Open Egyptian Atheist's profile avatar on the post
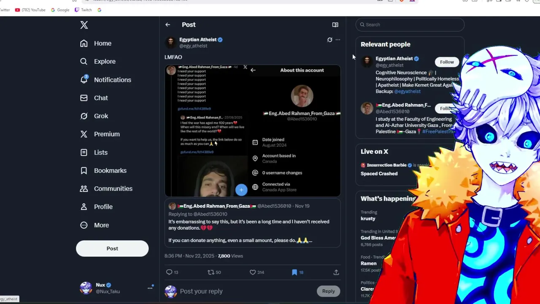 coord(171,42)
